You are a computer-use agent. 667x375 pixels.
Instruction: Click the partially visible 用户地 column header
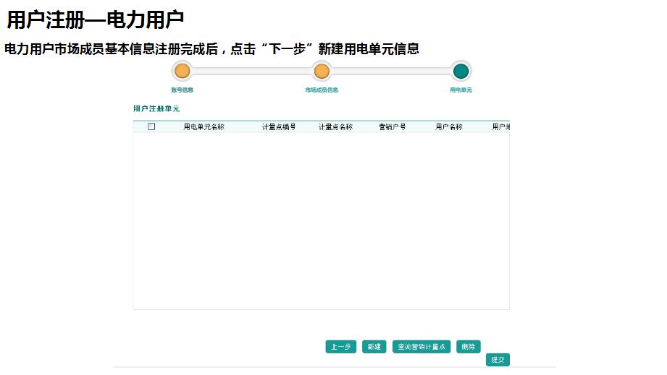coord(501,127)
